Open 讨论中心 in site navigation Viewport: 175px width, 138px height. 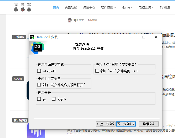89,7
